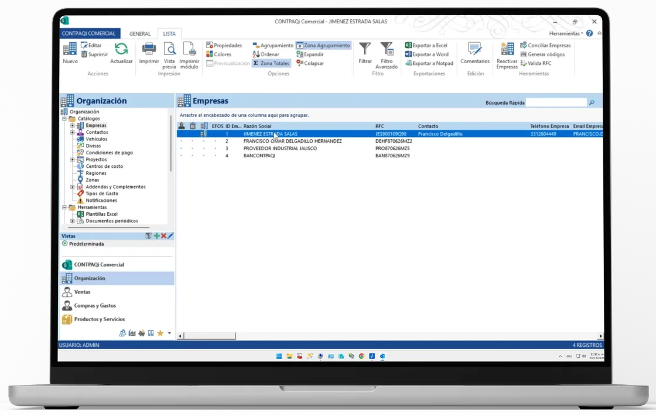Screen dimensions: 656x417
Task: Open Vista previa print preview
Action: pos(169,55)
